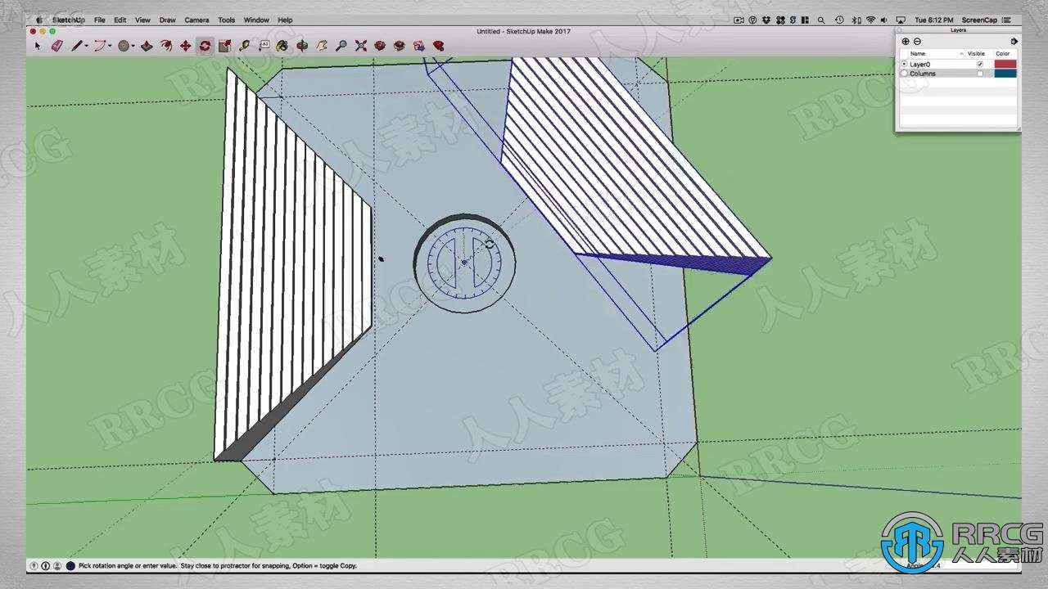
Task: Select the Zoom magnifier tool
Action: [x=341, y=46]
